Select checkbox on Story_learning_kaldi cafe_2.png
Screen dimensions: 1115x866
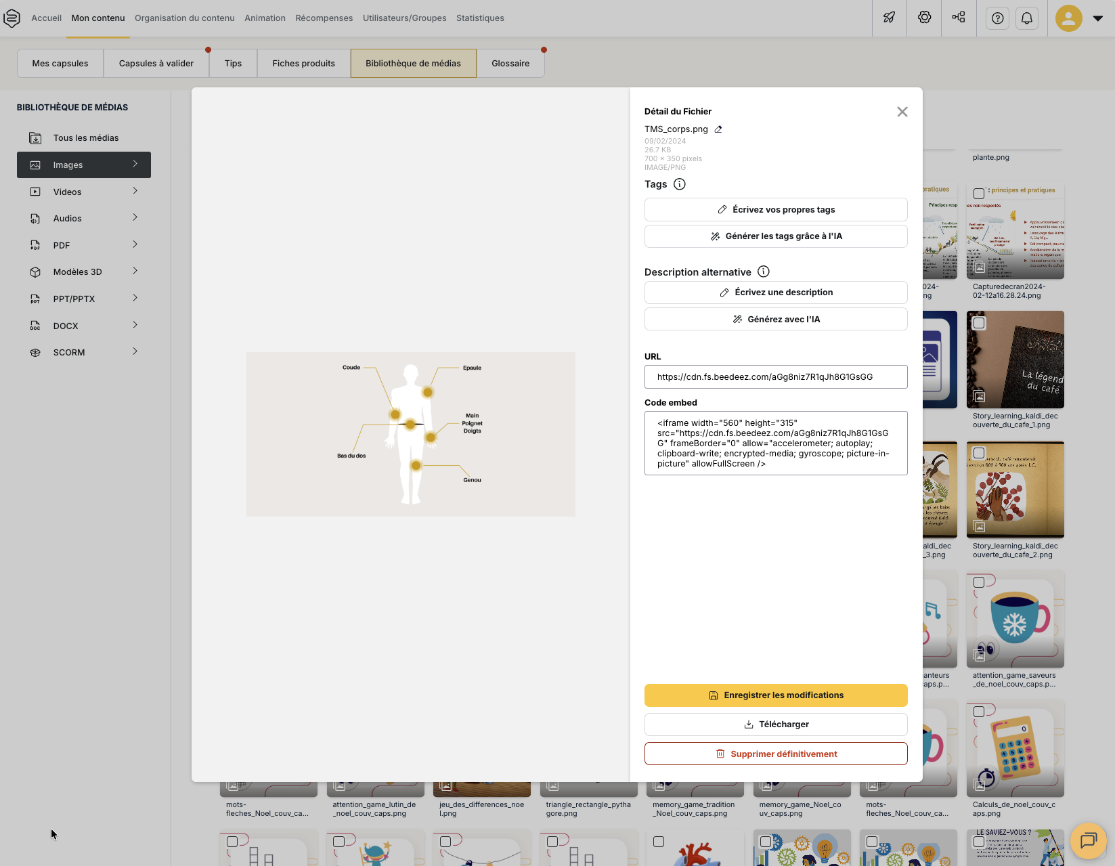point(979,453)
